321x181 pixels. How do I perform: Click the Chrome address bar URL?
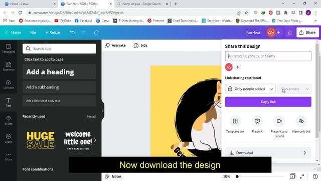coord(78,13)
